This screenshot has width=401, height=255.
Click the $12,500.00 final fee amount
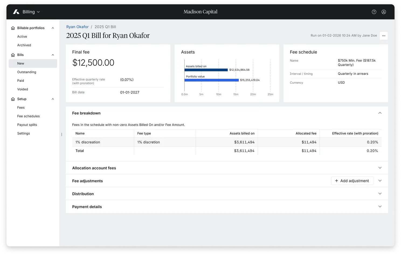[x=93, y=63]
